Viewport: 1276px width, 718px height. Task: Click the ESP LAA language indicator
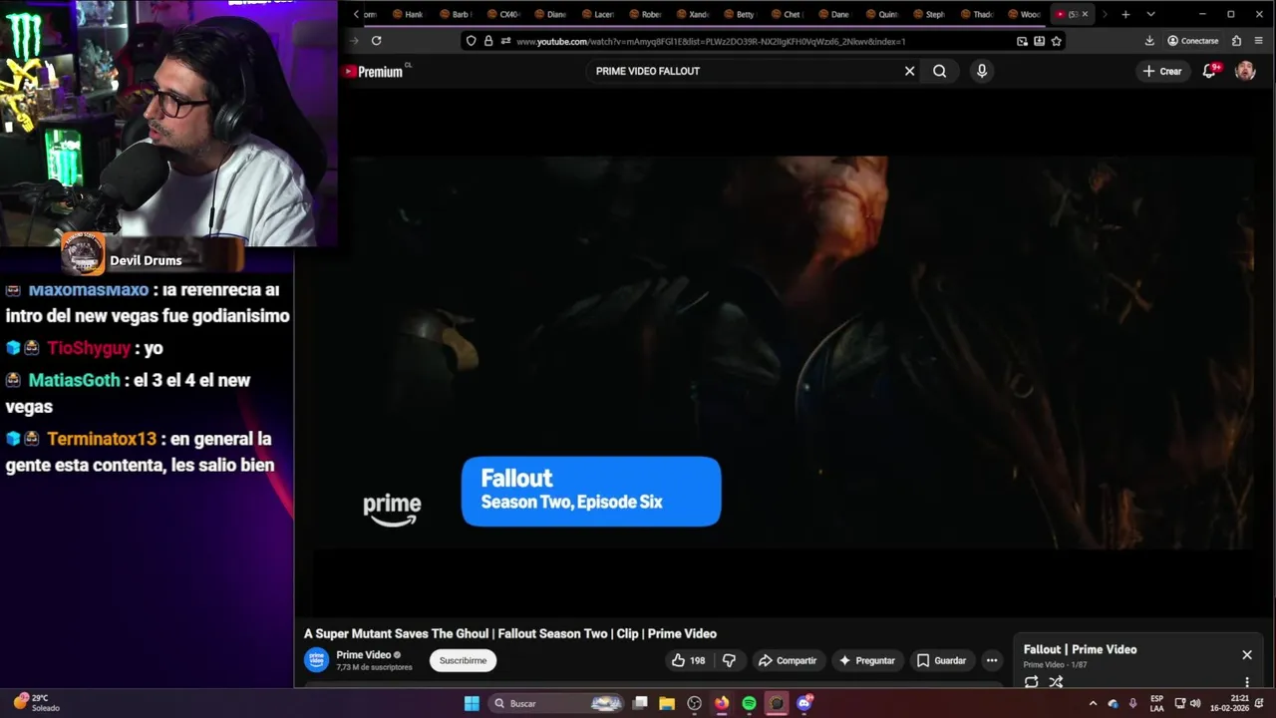tap(1157, 703)
